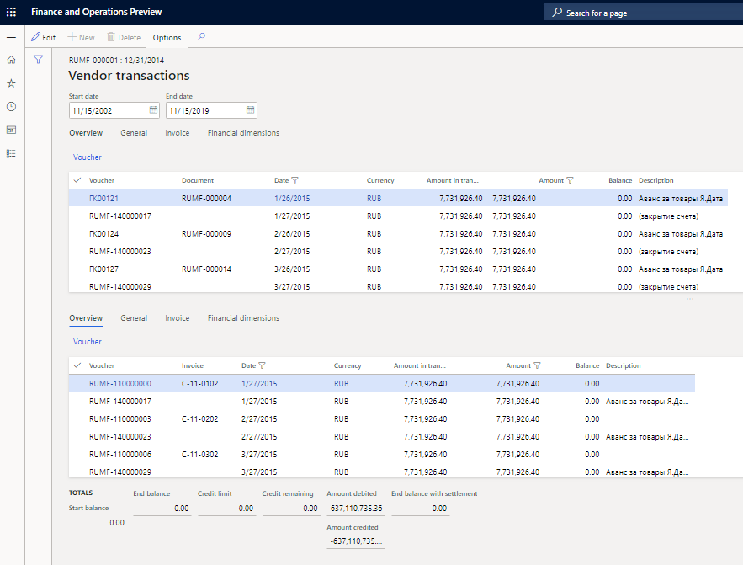Toggle selection of voucher ГК00121 row
This screenshot has width=743, height=565.
tap(77, 197)
